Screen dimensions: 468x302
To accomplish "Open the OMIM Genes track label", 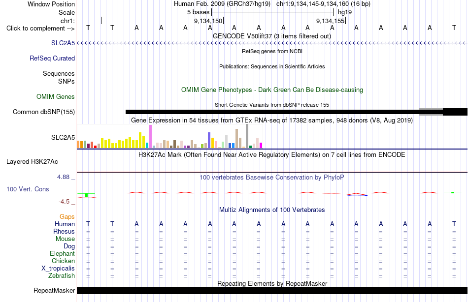I will coord(56,96).
